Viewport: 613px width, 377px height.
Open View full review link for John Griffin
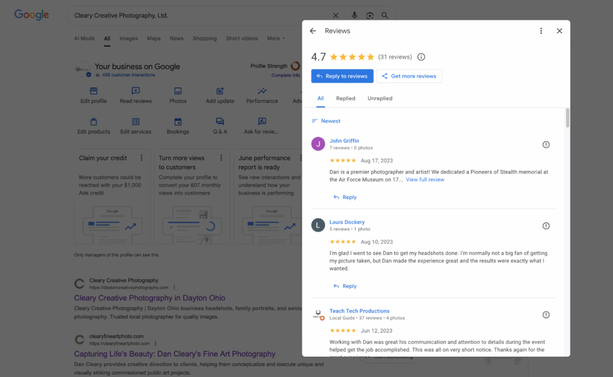click(425, 180)
